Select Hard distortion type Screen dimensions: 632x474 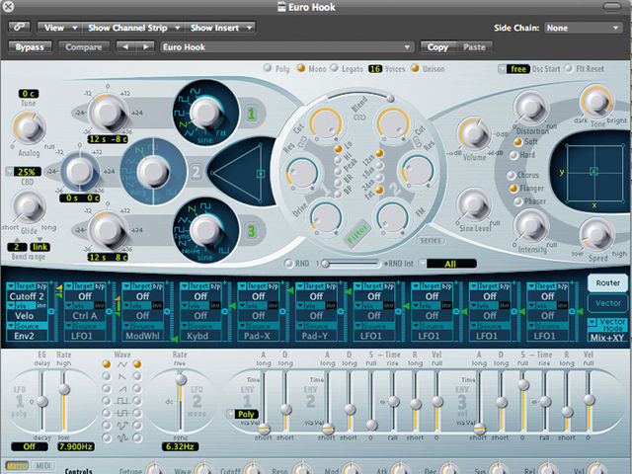click(x=513, y=155)
